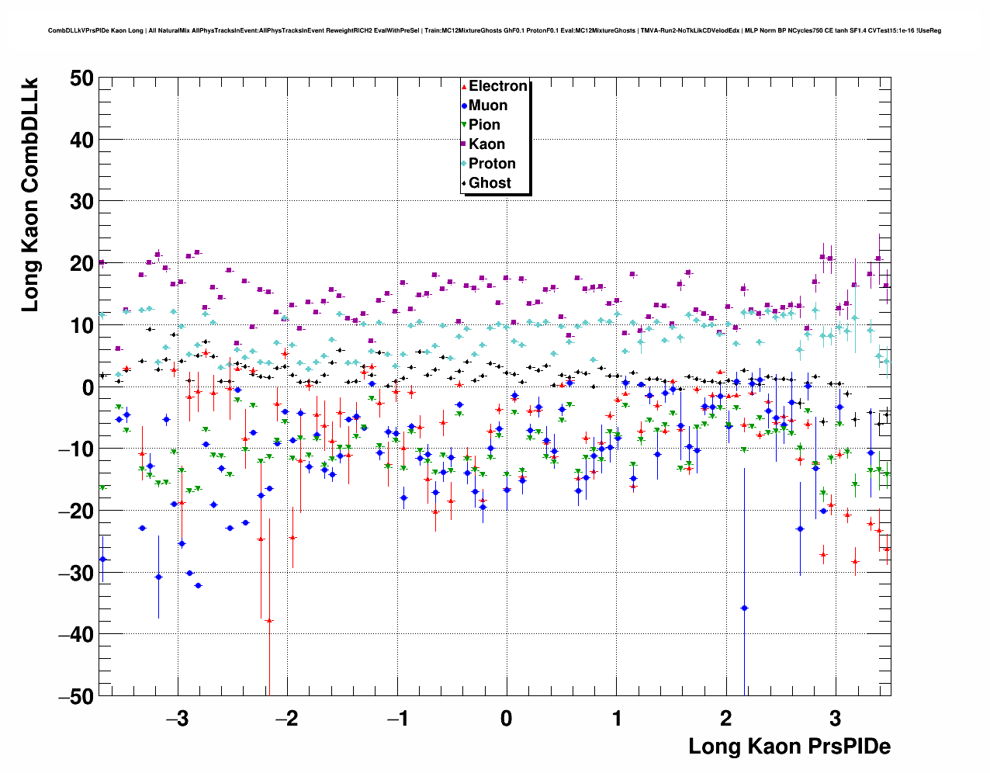
Task: Click the 50 tick label on Y-axis
Action: (81, 78)
